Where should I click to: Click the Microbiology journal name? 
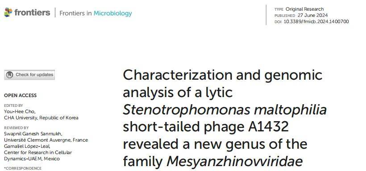[x=113, y=13]
